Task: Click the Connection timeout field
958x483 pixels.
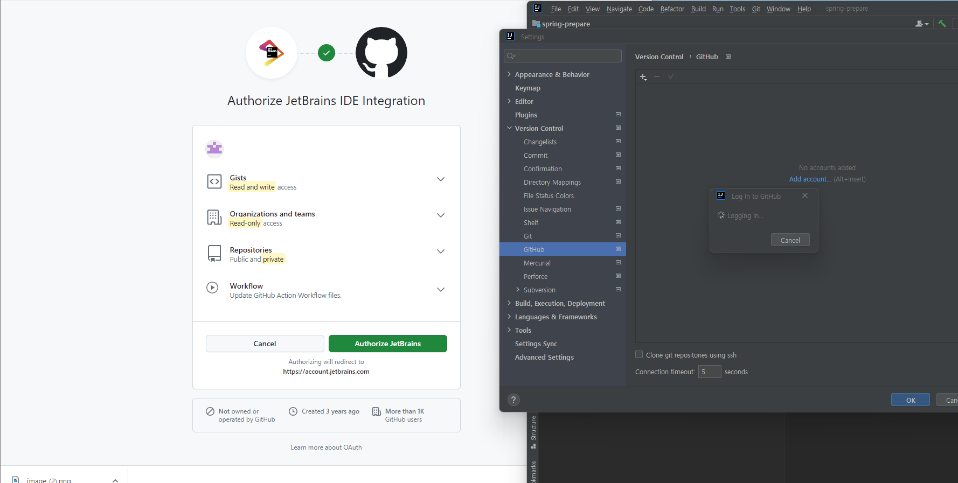Action: tap(710, 372)
